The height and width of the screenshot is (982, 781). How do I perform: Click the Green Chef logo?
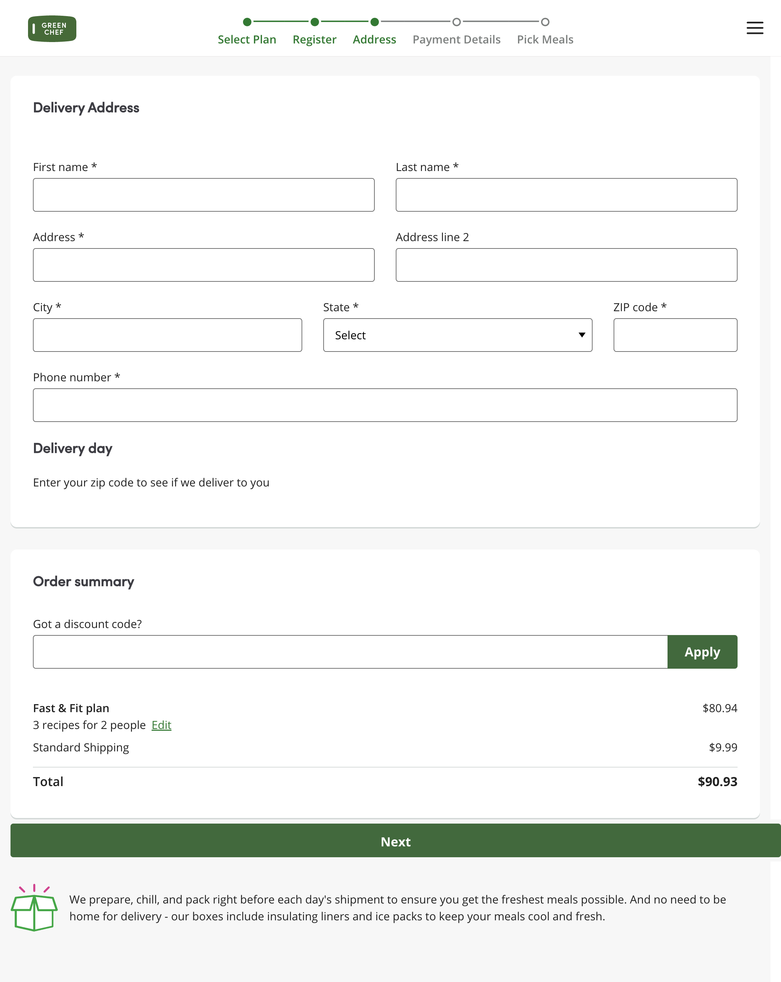[x=52, y=28]
